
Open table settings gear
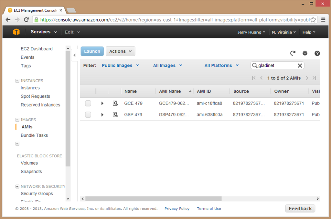click(x=305, y=53)
